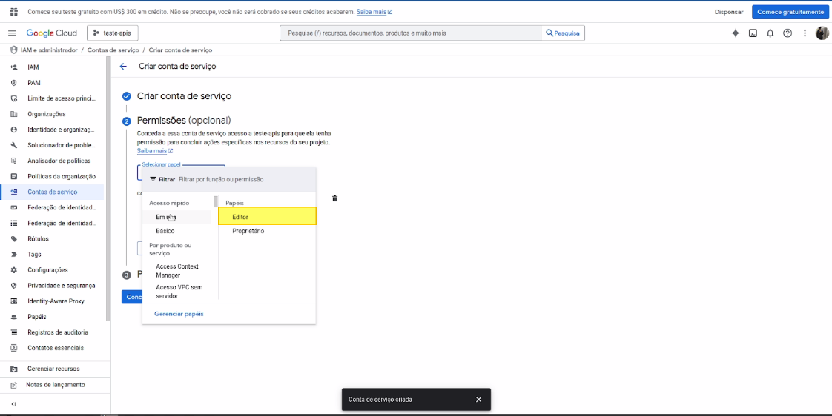
Task: Click the Pesquisa search button
Action: pyautogui.click(x=563, y=33)
